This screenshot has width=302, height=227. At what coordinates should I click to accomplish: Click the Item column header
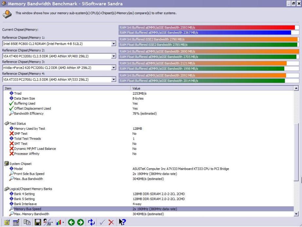[x=67, y=88]
